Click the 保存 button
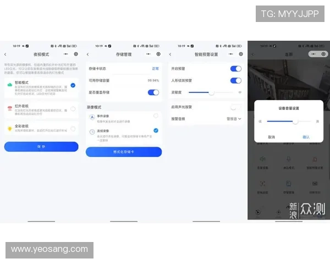The width and height of the screenshot is (330, 264). 41,146
